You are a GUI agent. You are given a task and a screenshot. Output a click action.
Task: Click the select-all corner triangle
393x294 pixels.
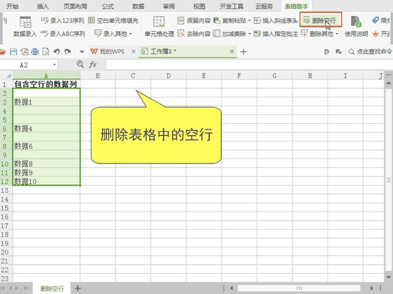pyautogui.click(x=8, y=75)
